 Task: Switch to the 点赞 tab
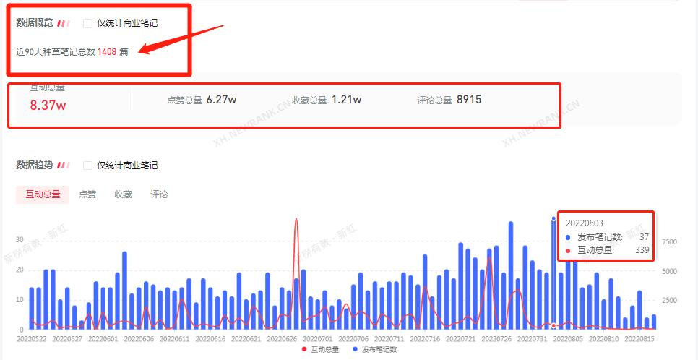[87, 194]
